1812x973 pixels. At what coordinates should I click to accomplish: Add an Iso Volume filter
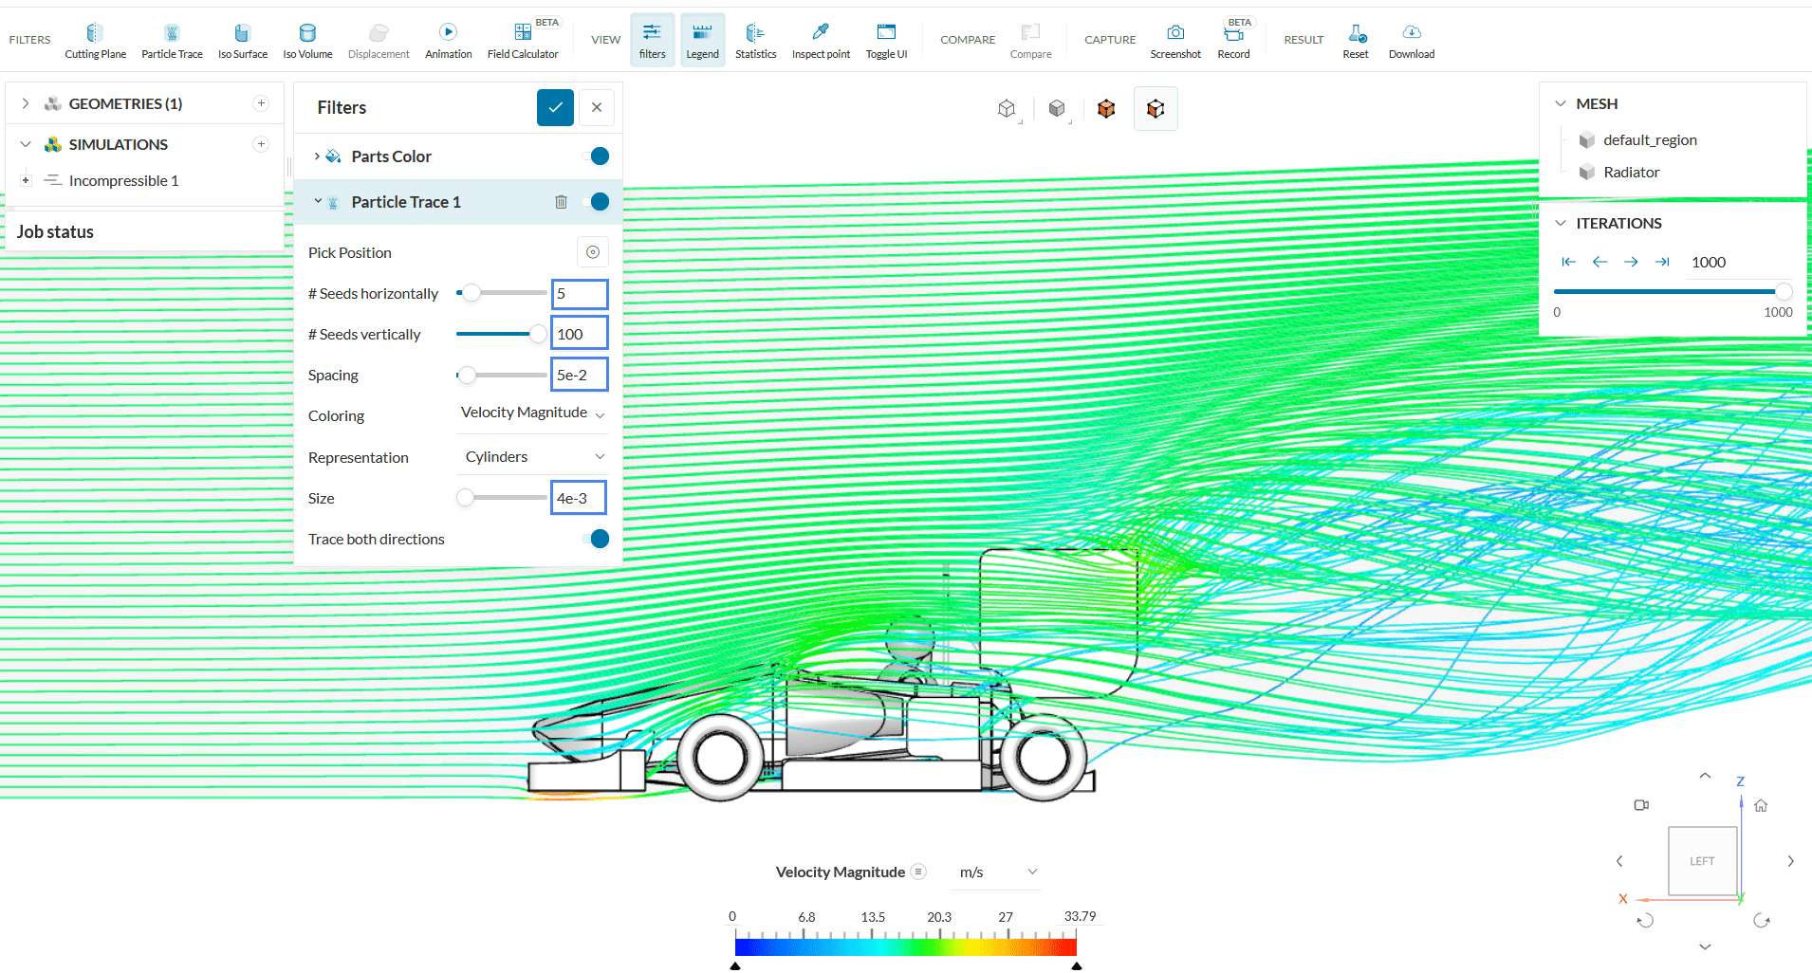click(x=307, y=41)
